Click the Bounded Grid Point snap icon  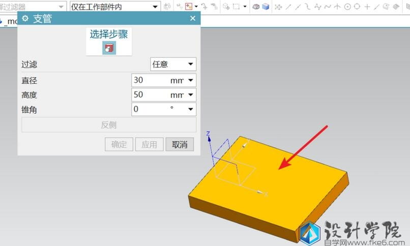396,7
